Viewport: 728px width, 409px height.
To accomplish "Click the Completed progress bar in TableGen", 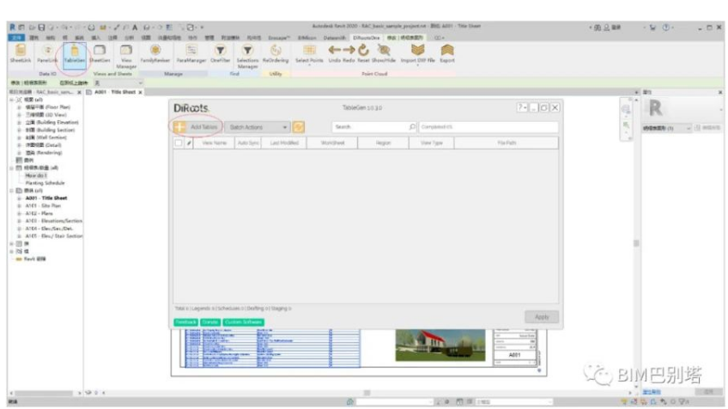I will coord(488,127).
